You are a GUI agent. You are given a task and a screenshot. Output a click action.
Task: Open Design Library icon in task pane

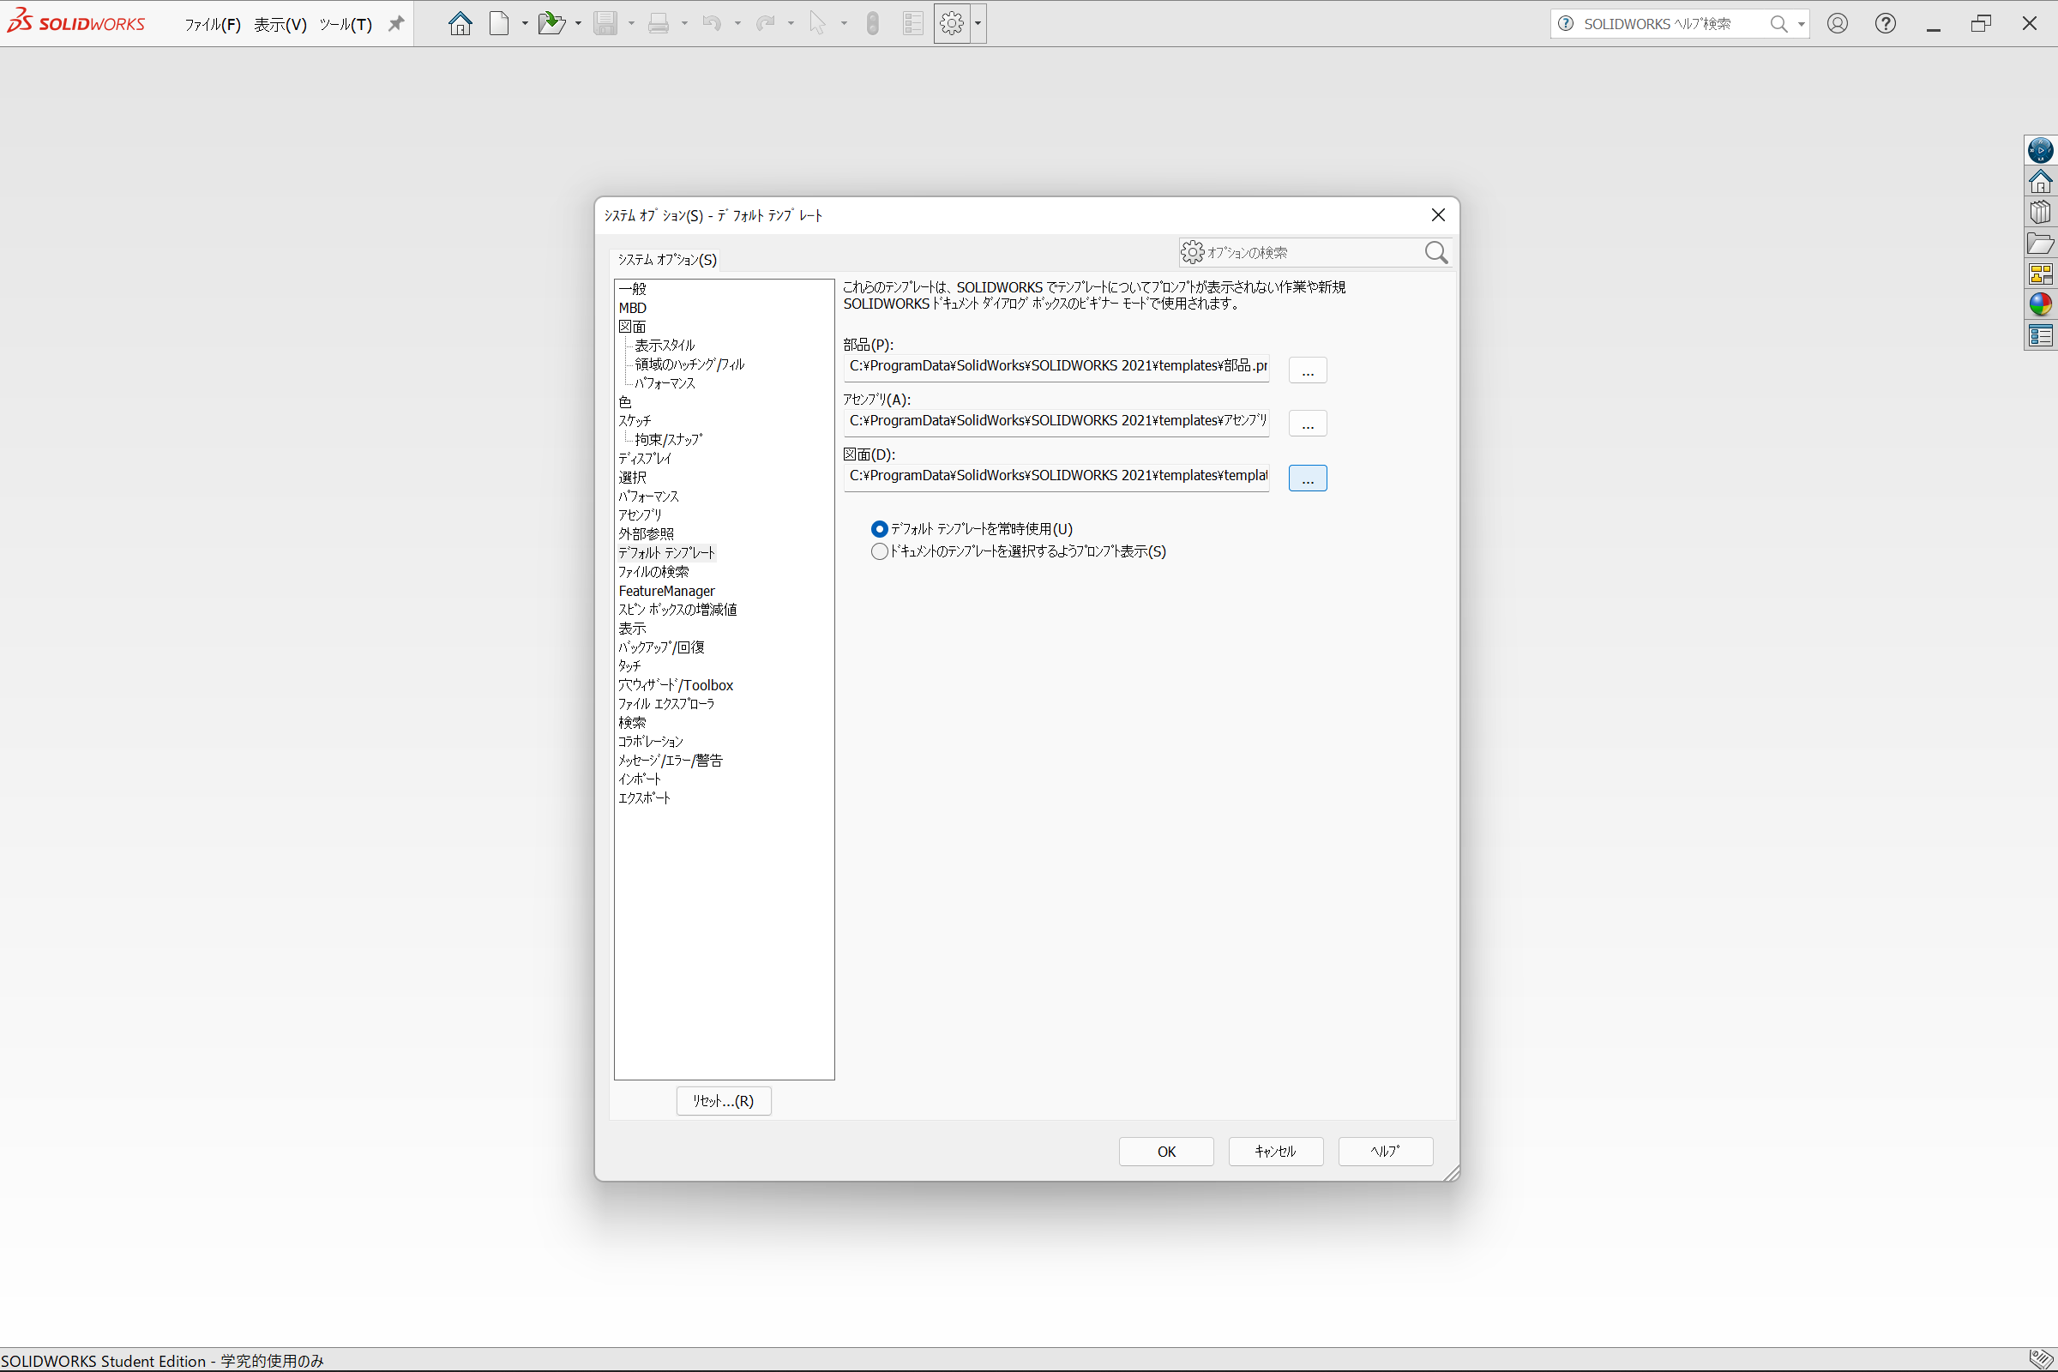pyautogui.click(x=2041, y=213)
